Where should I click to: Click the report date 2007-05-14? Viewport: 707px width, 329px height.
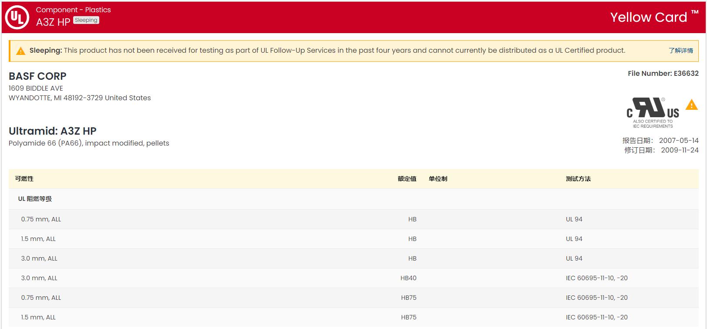click(x=679, y=140)
